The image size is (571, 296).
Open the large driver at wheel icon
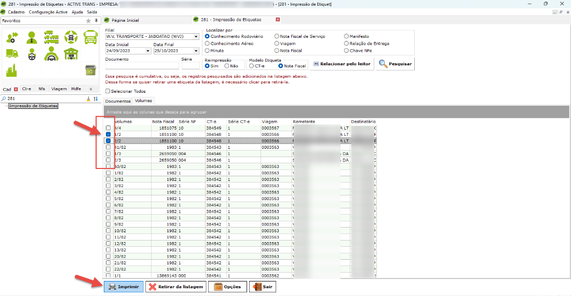[51, 54]
